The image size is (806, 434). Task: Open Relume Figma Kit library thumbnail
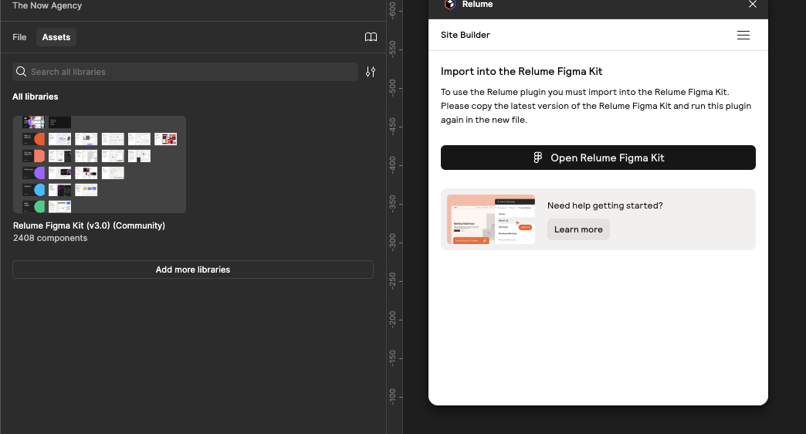coord(100,164)
